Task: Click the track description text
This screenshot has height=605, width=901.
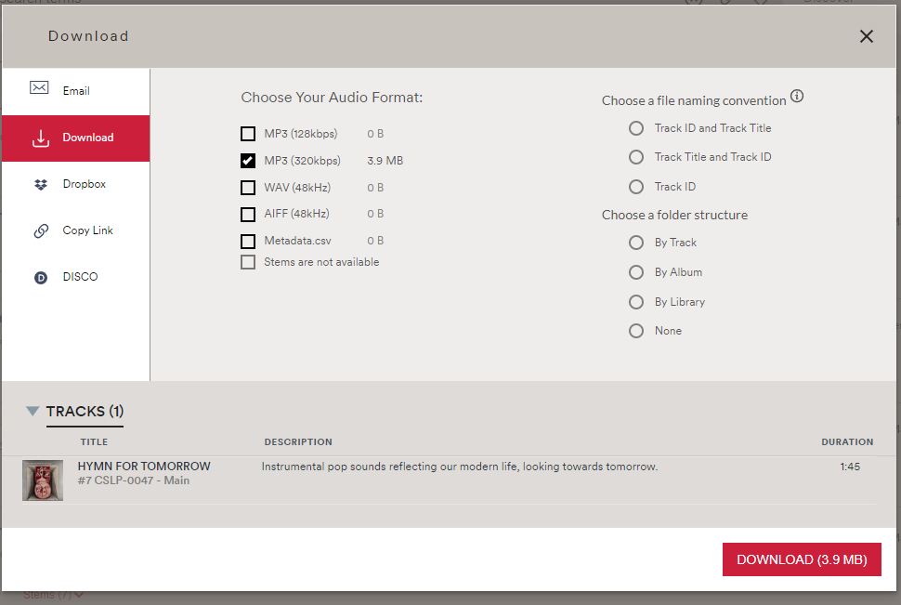Action: click(460, 467)
